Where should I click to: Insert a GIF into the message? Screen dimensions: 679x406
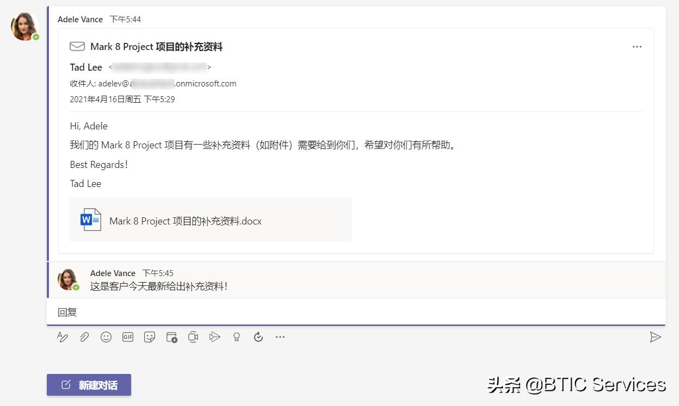pos(128,337)
